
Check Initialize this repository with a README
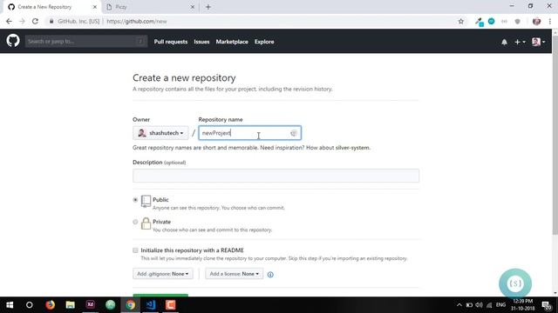pyautogui.click(x=135, y=250)
